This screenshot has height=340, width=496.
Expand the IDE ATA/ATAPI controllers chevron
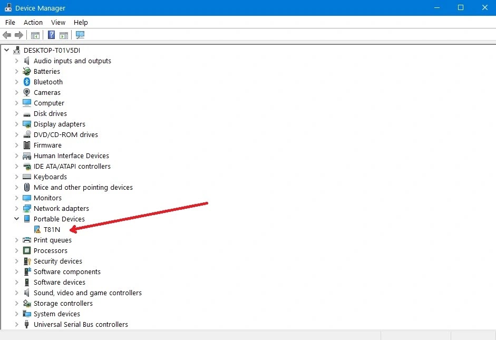[x=17, y=167]
